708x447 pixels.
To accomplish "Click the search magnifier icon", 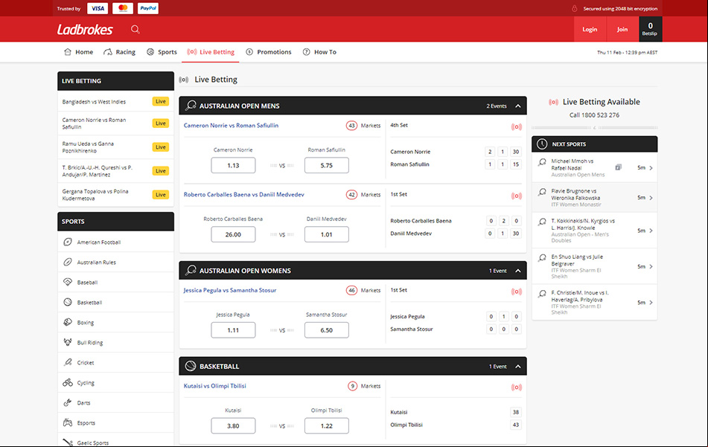I will [135, 29].
